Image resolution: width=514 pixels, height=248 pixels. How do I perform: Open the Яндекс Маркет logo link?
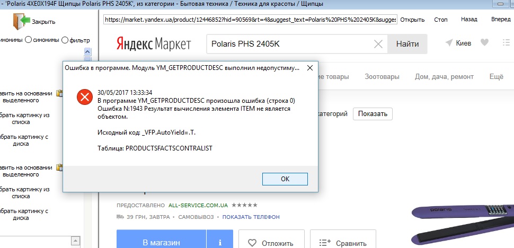tap(154, 44)
